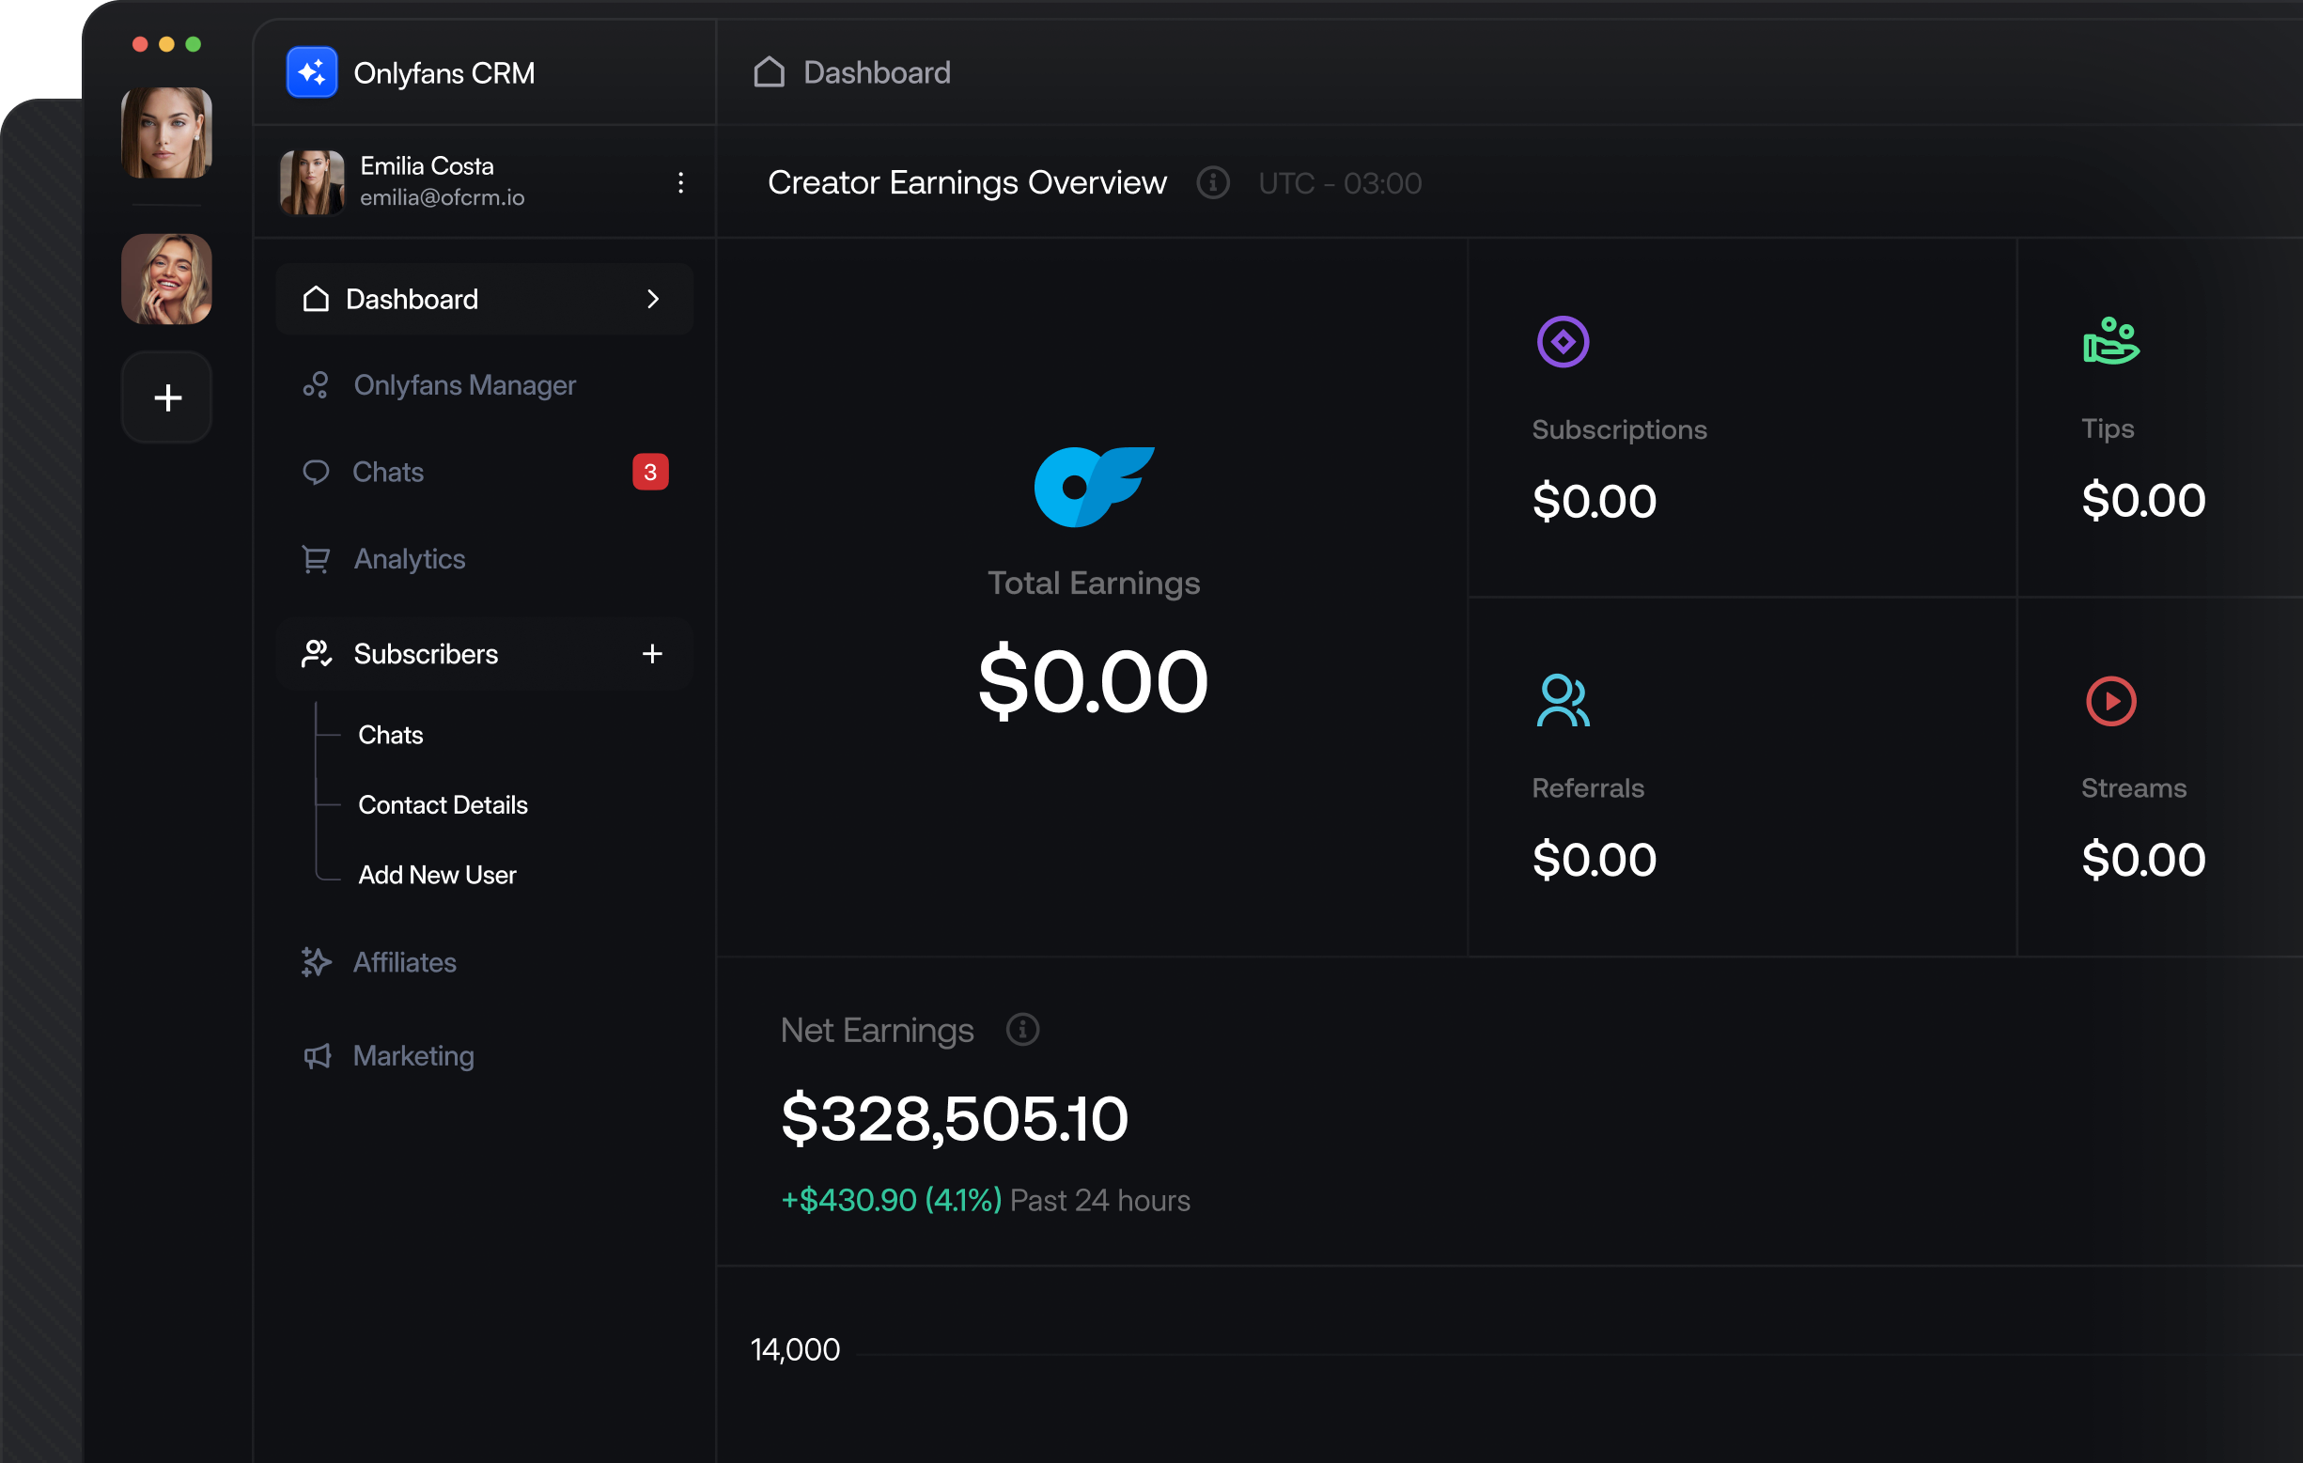Image resolution: width=2303 pixels, height=1463 pixels.
Task: Click the home icon in the Dashboard sidebar item
Action: pos(316,300)
